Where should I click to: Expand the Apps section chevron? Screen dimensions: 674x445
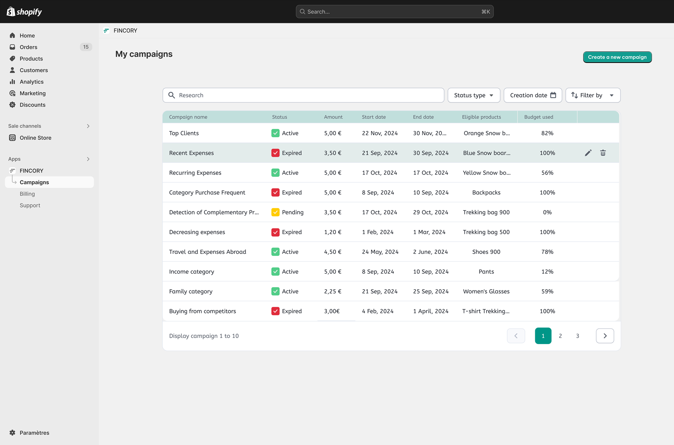[88, 159]
